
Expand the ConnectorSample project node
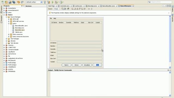pyautogui.click(x=4, y=50)
